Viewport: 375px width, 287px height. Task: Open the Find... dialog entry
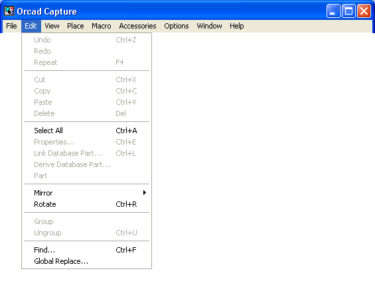(86, 250)
